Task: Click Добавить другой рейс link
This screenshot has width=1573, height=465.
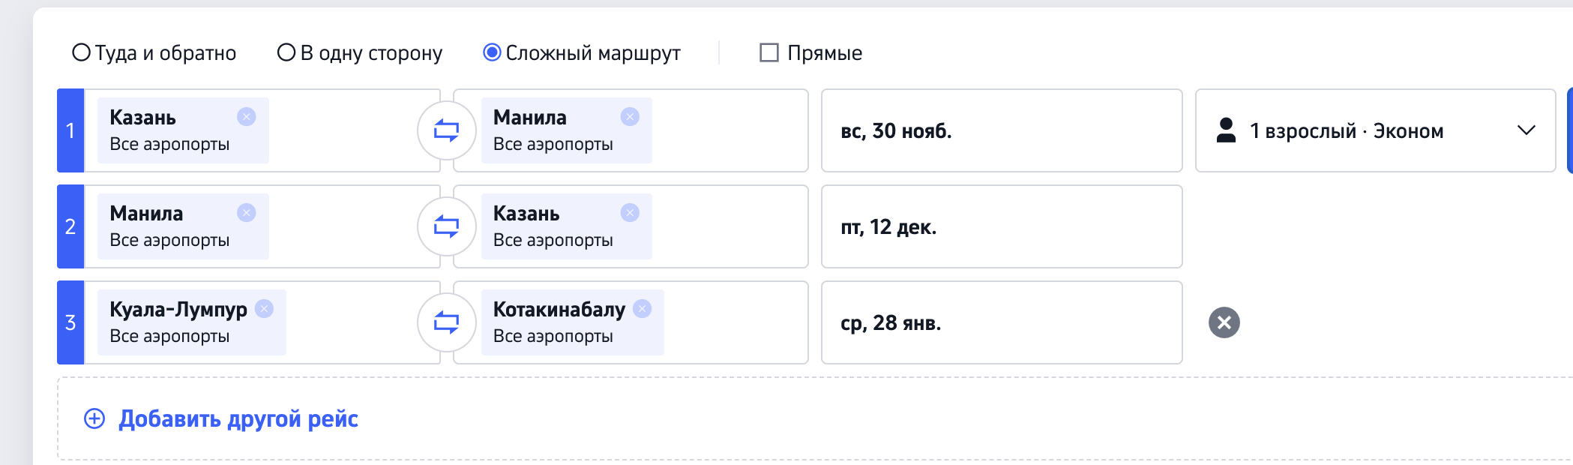Action: click(x=238, y=418)
